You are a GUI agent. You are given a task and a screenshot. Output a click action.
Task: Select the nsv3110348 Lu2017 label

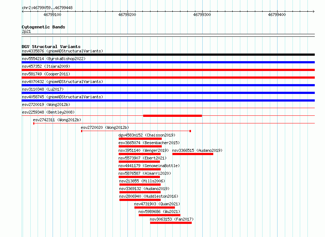coord(43,89)
